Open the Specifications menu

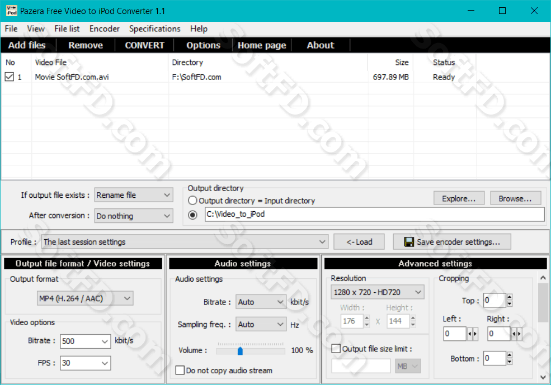154,29
